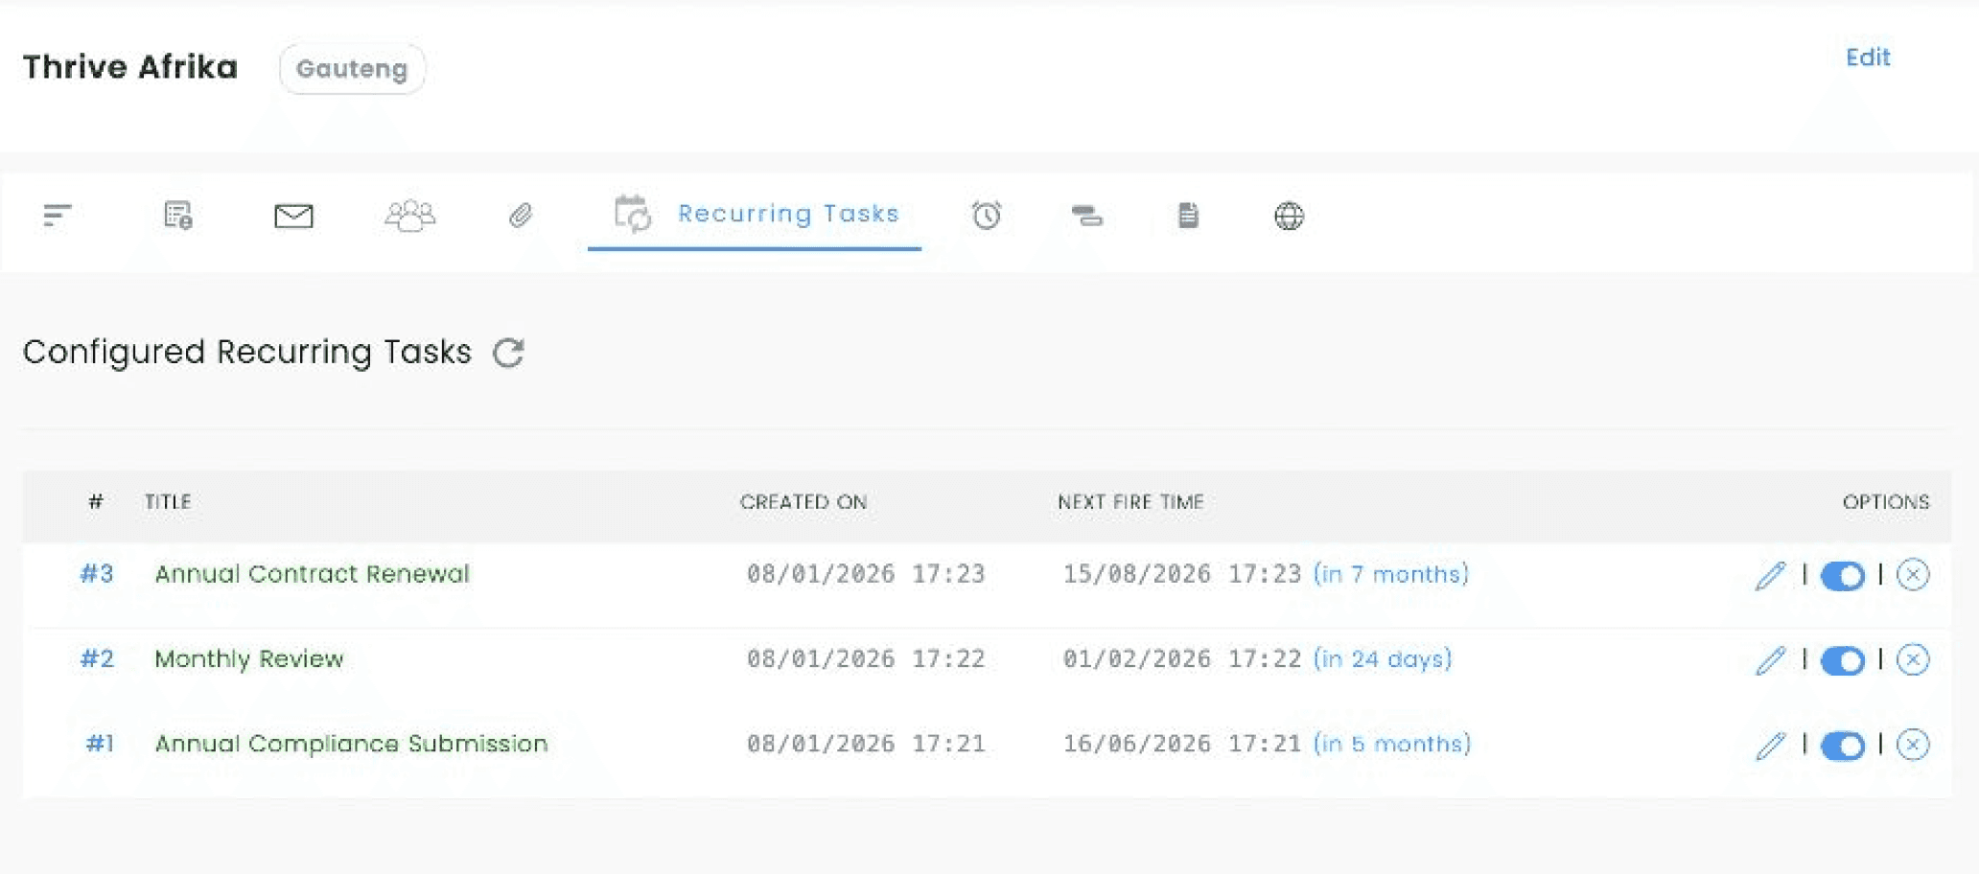Open the paperclip attachments tab
This screenshot has width=1979, height=874.
[x=521, y=216]
